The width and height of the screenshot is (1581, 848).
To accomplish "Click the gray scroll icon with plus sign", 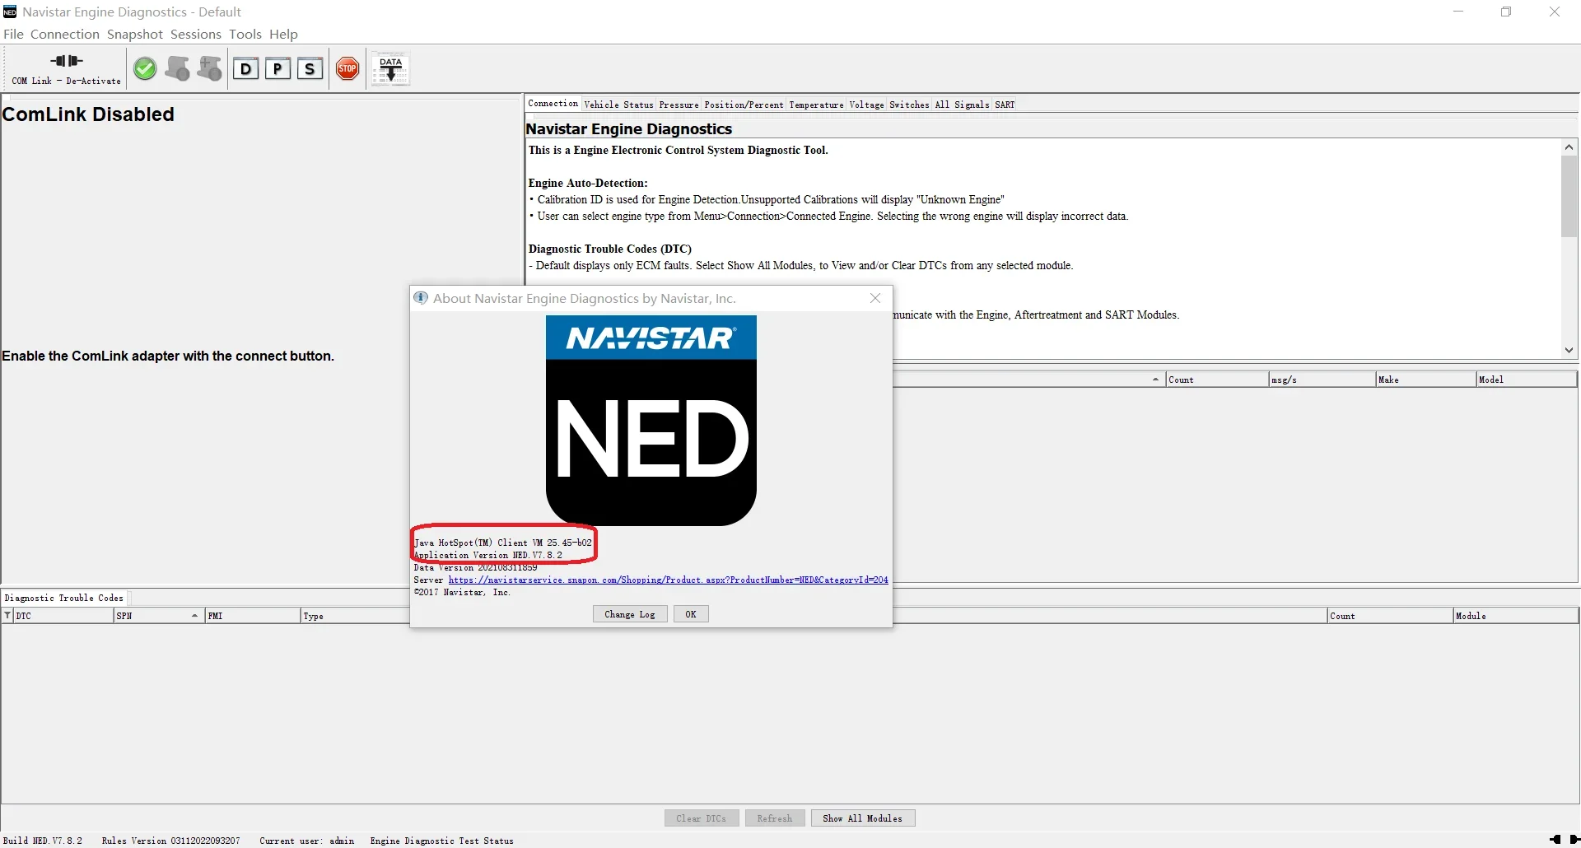I will point(210,69).
